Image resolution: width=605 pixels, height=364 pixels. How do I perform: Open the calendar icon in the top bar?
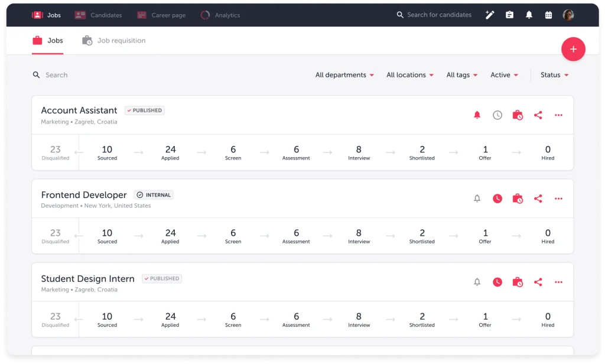[x=549, y=15]
